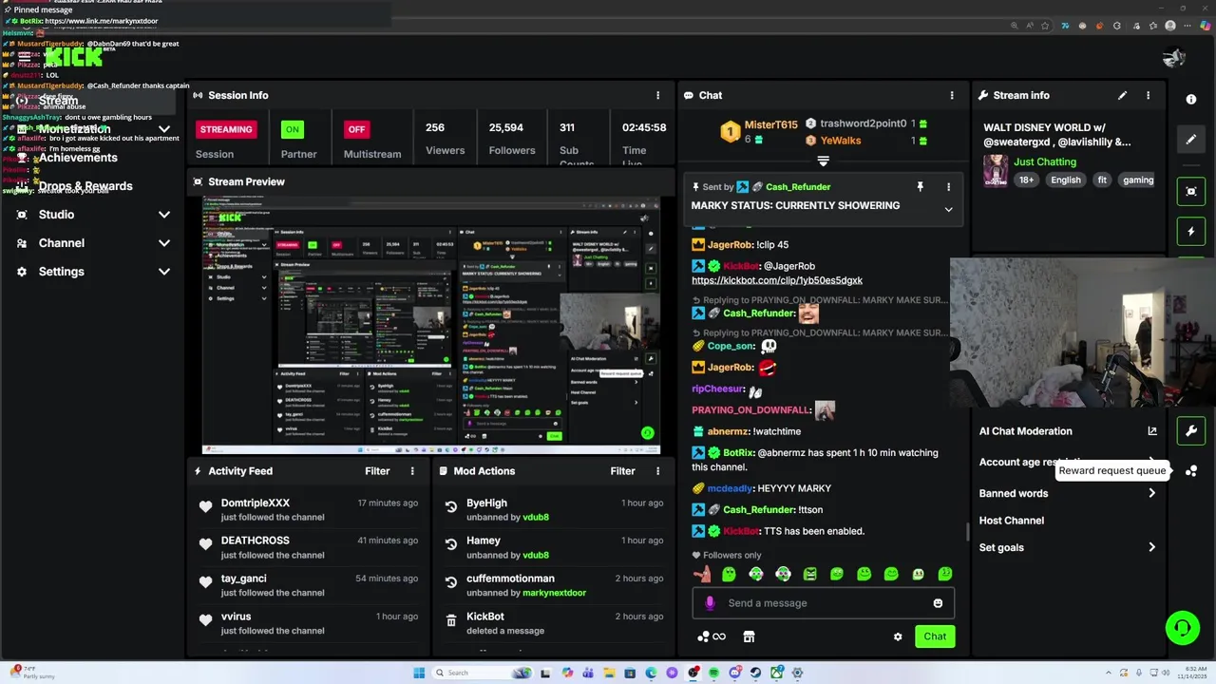Select Drops & Rewards in sidebar

click(x=85, y=186)
